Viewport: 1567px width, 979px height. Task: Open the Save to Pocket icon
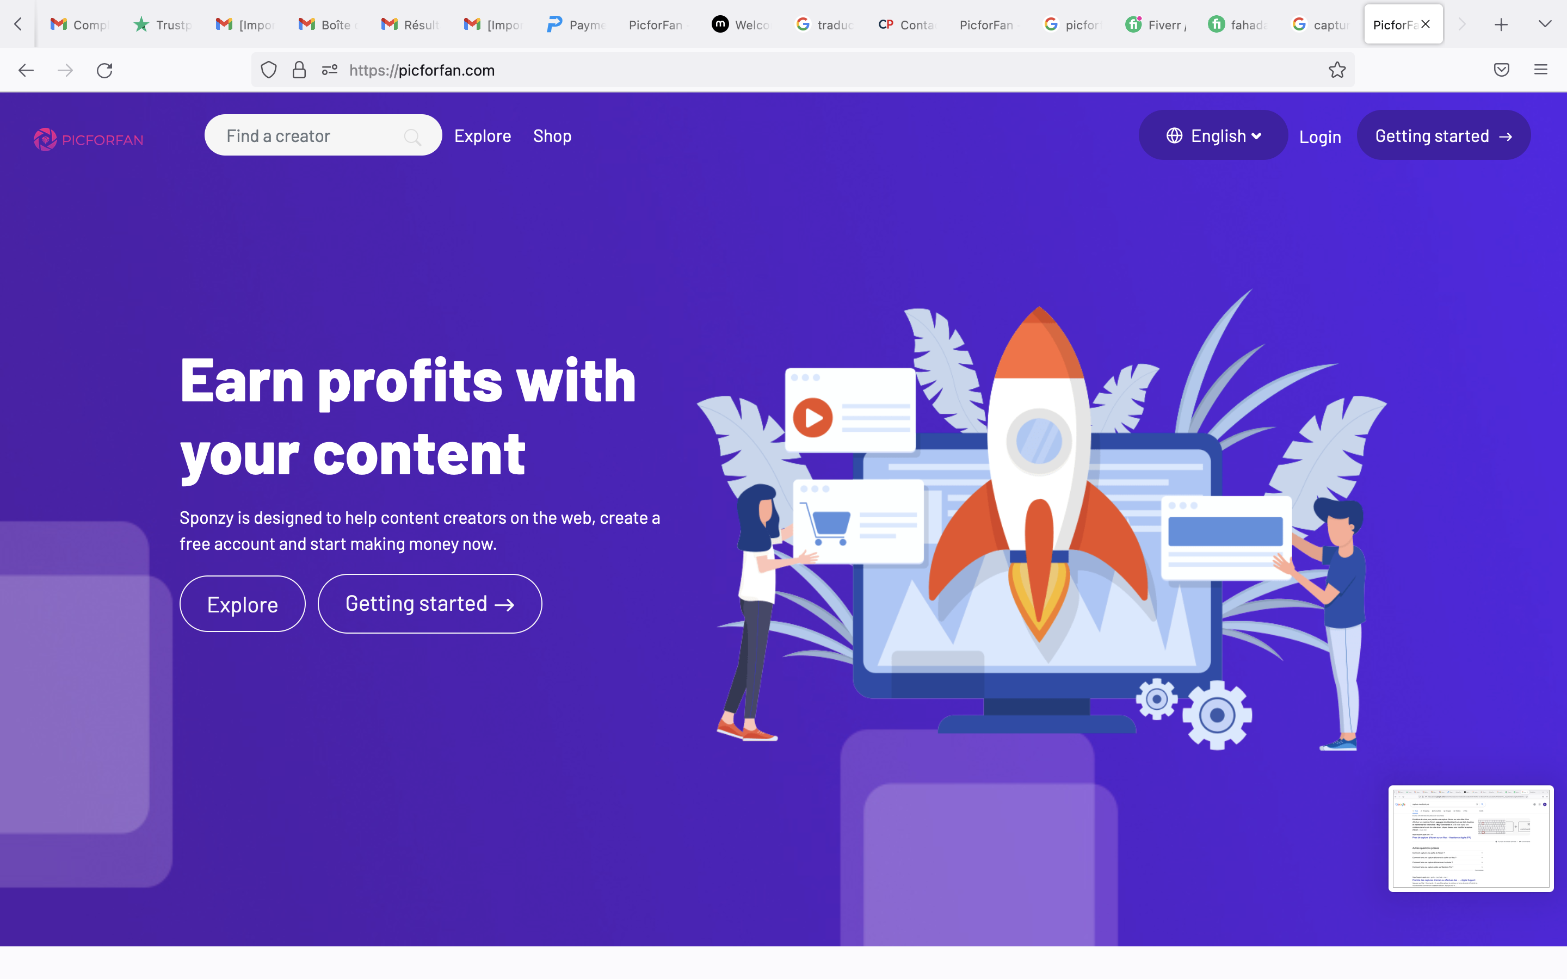[1502, 70]
